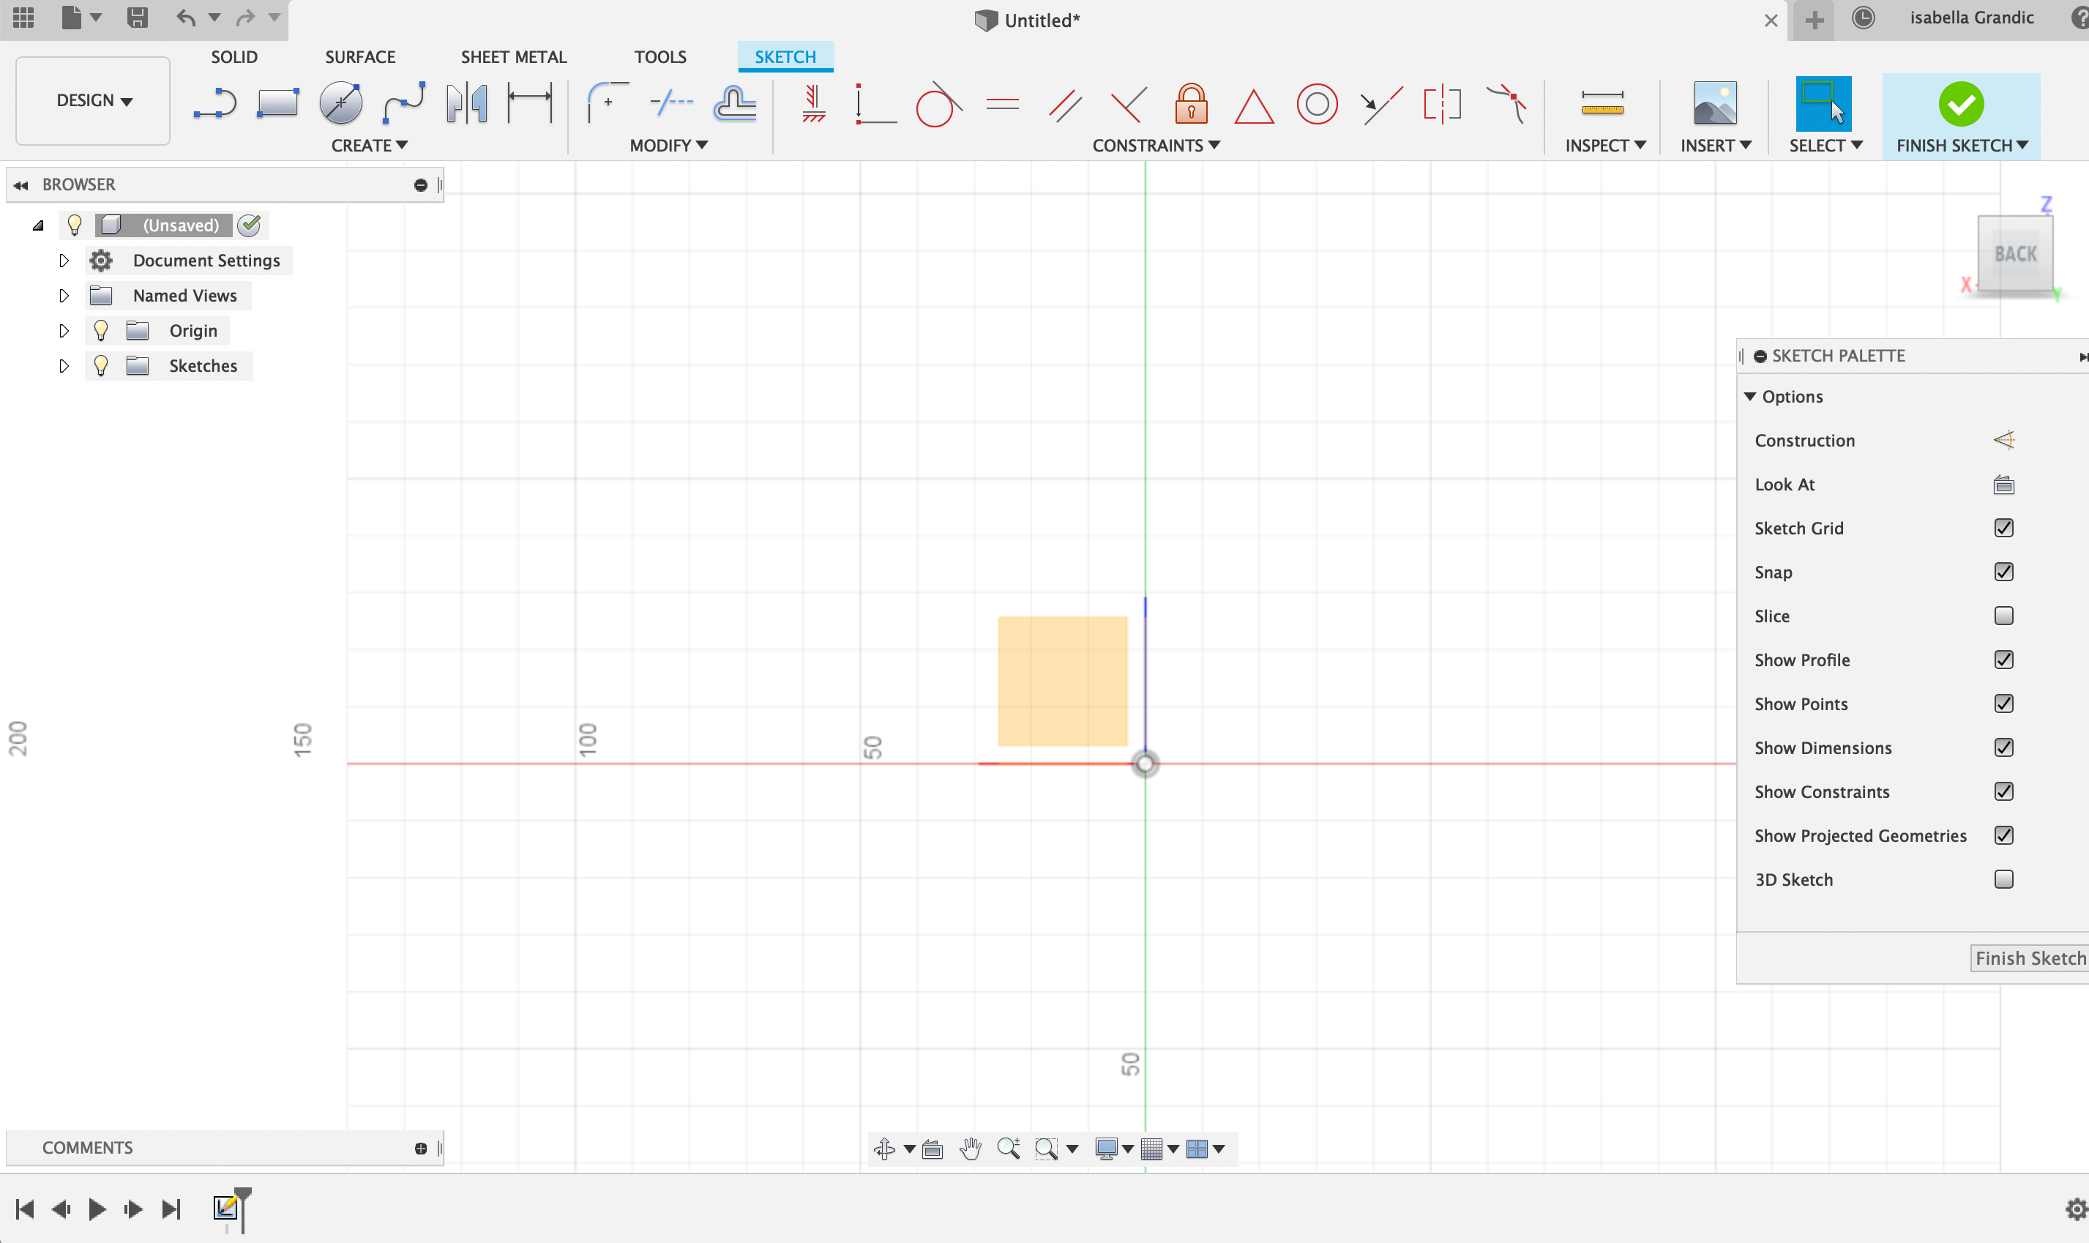Switch to the SURFACE tab

[x=360, y=57]
